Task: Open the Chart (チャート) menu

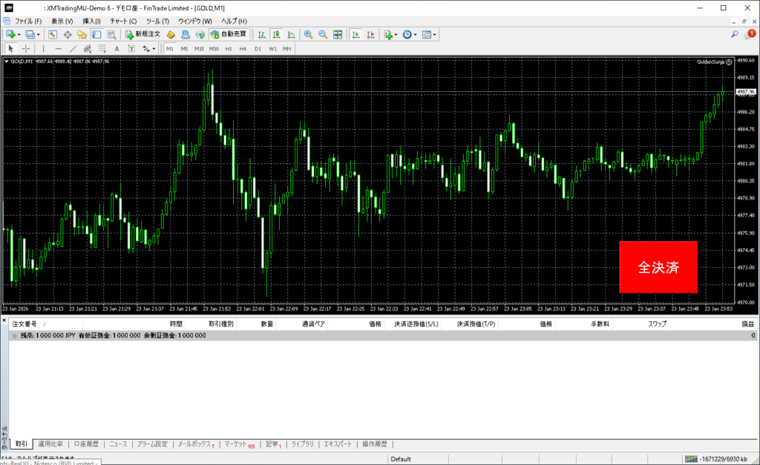Action: [123, 22]
